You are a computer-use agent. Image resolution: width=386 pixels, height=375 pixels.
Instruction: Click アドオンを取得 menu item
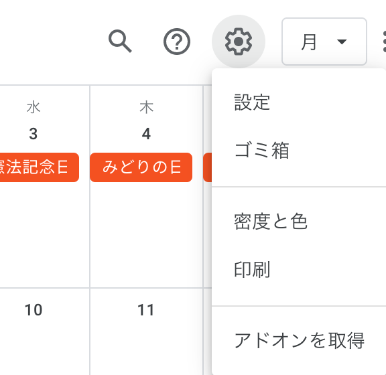[299, 341]
